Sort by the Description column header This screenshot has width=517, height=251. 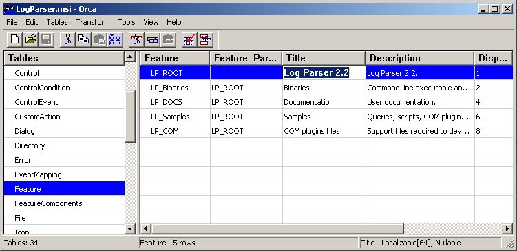click(x=420, y=58)
